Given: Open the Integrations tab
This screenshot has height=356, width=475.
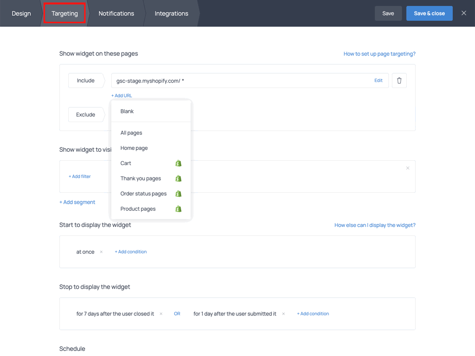Looking at the screenshot, I should tap(171, 13).
